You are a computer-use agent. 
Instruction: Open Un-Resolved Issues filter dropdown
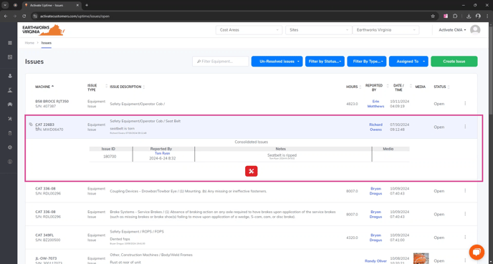pos(277,62)
